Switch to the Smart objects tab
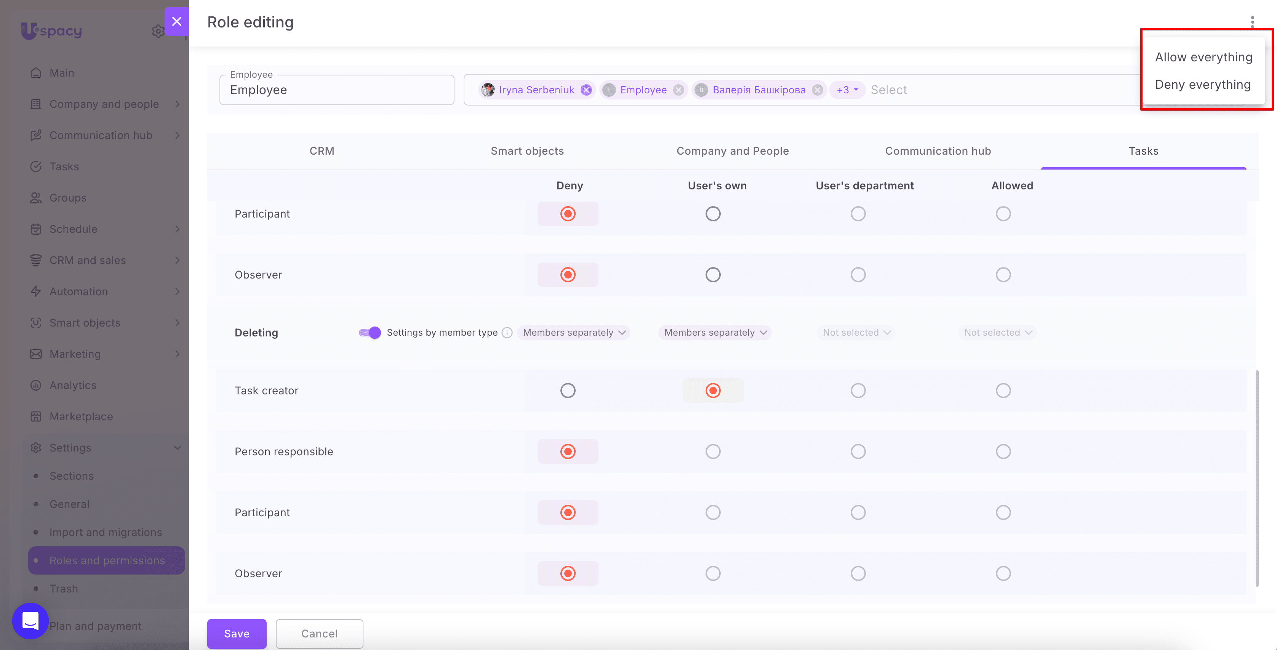1277x650 pixels. (527, 151)
